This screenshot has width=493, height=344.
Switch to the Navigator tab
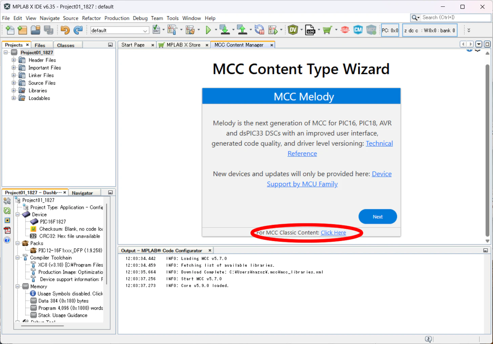point(82,193)
